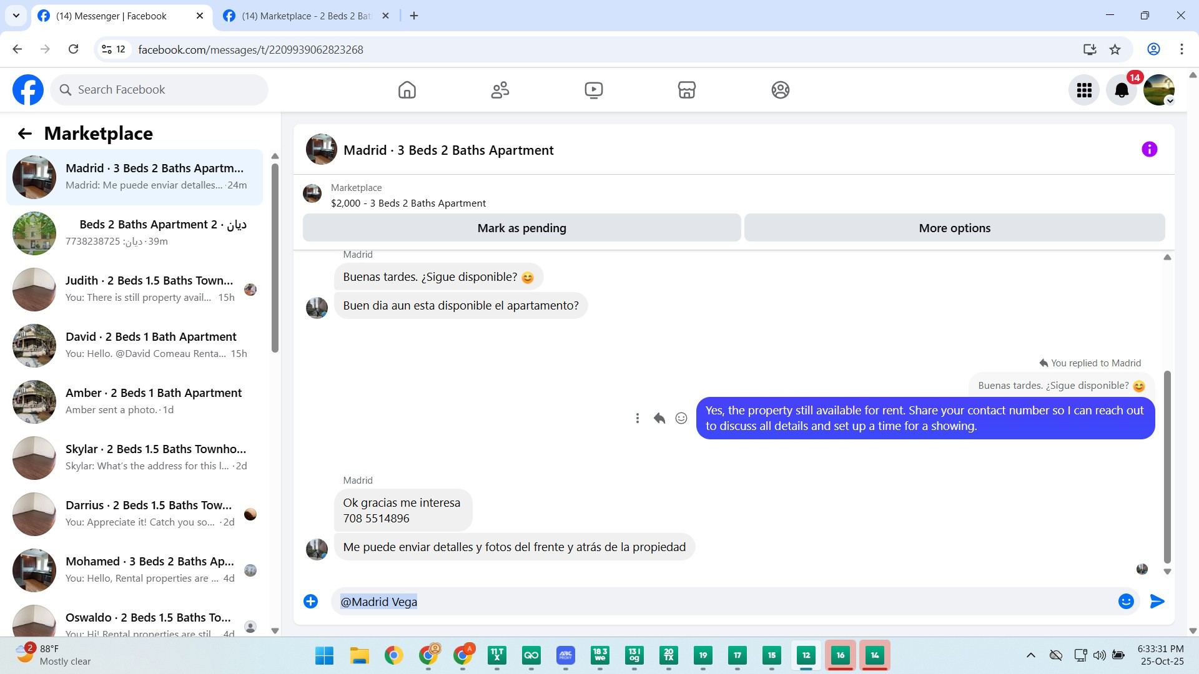Open the Video (Watch) icon
This screenshot has width=1199, height=674.
pyautogui.click(x=593, y=90)
